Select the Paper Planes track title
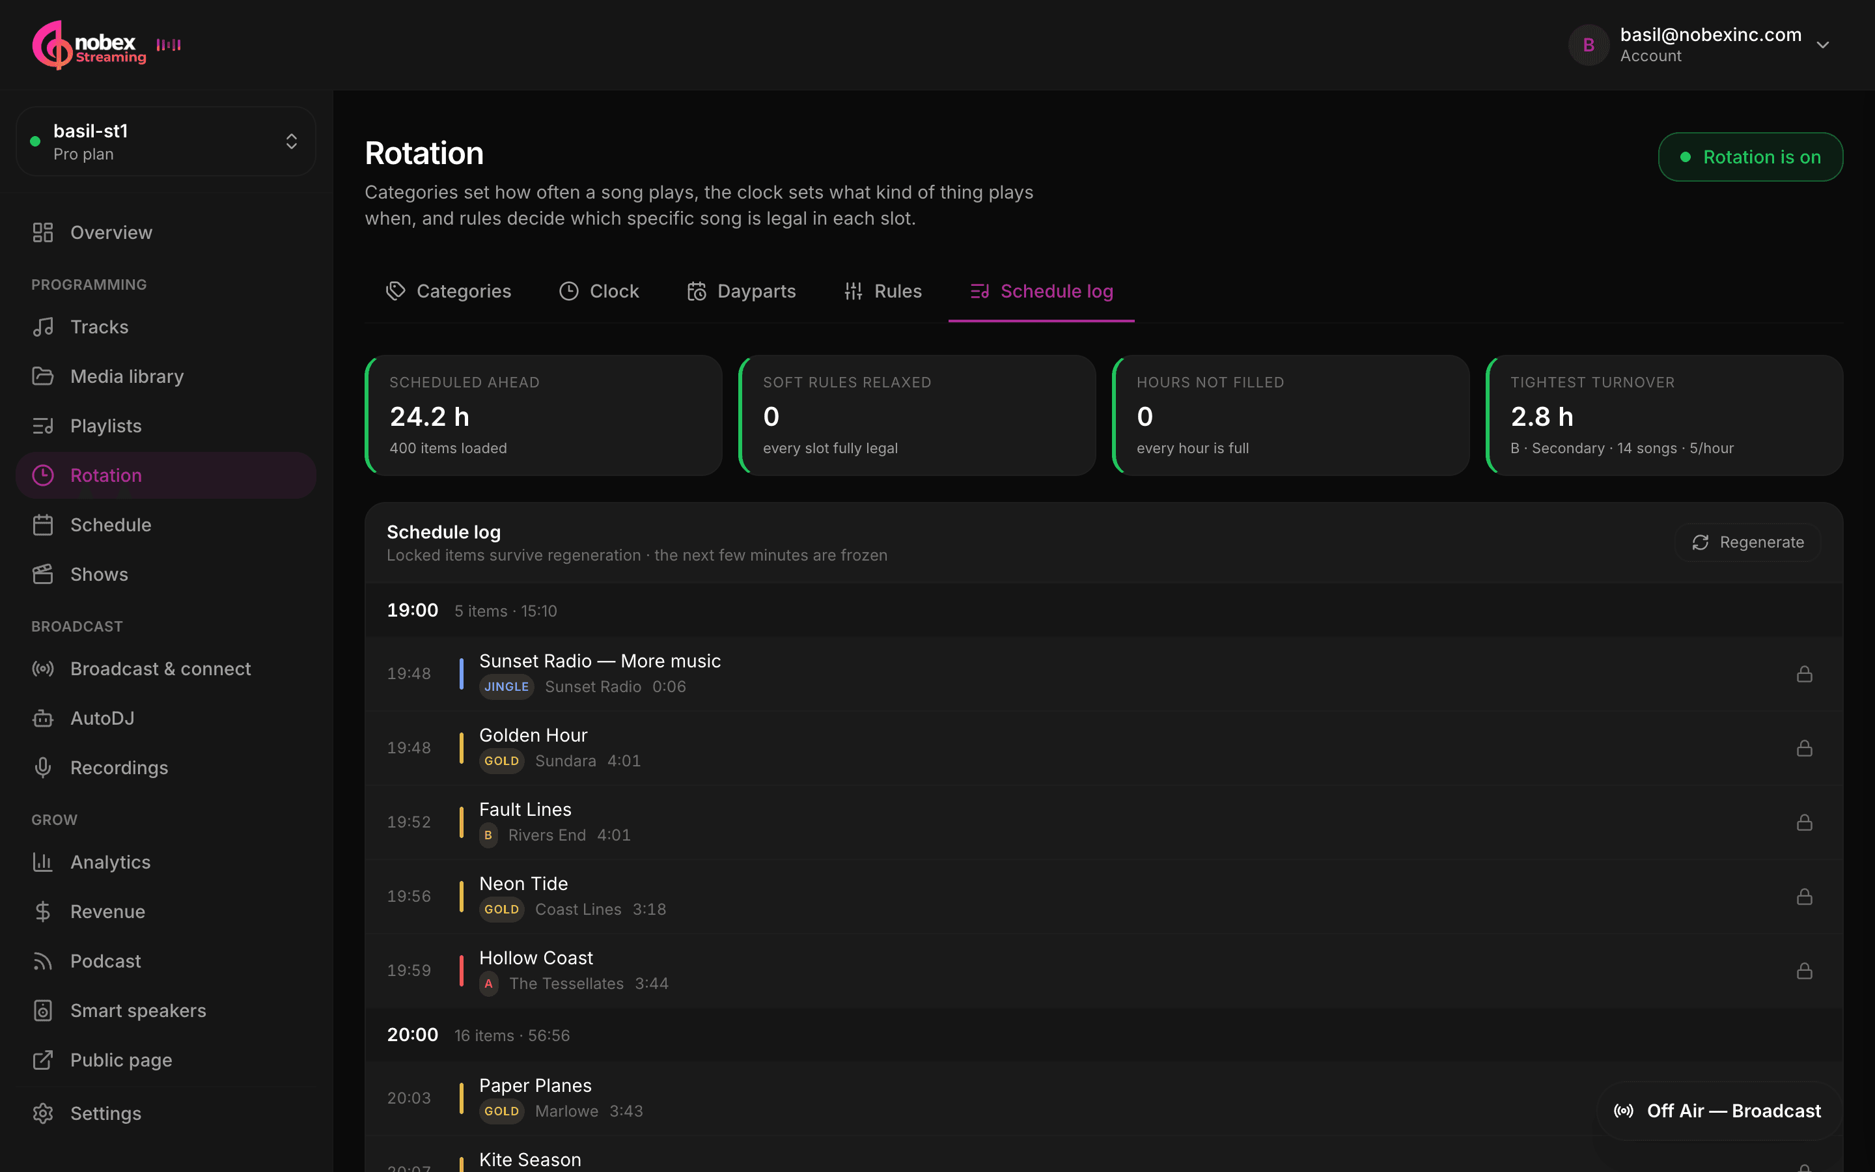The height and width of the screenshot is (1172, 1875). [x=535, y=1086]
